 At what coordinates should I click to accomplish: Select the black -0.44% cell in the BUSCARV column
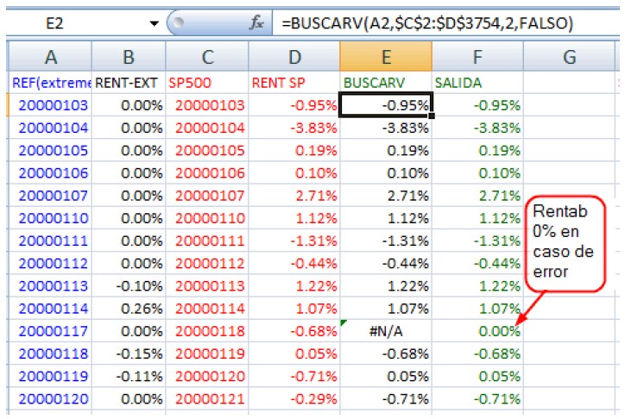(386, 263)
